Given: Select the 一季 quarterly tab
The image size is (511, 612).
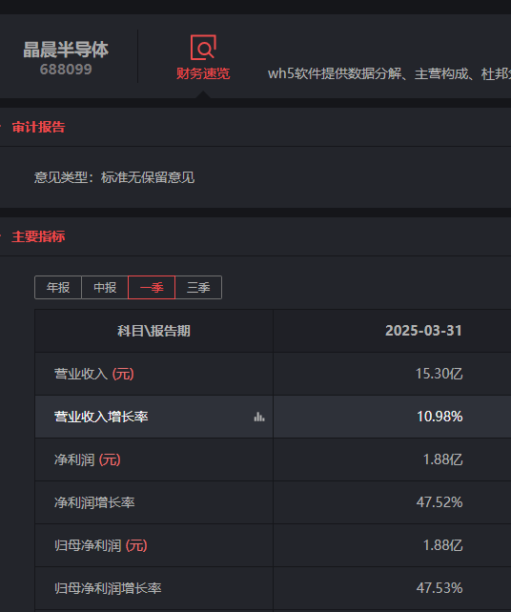Looking at the screenshot, I should 152,288.
